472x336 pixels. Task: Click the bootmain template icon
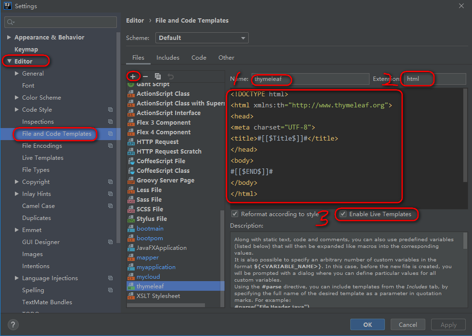pyautogui.click(x=131, y=229)
